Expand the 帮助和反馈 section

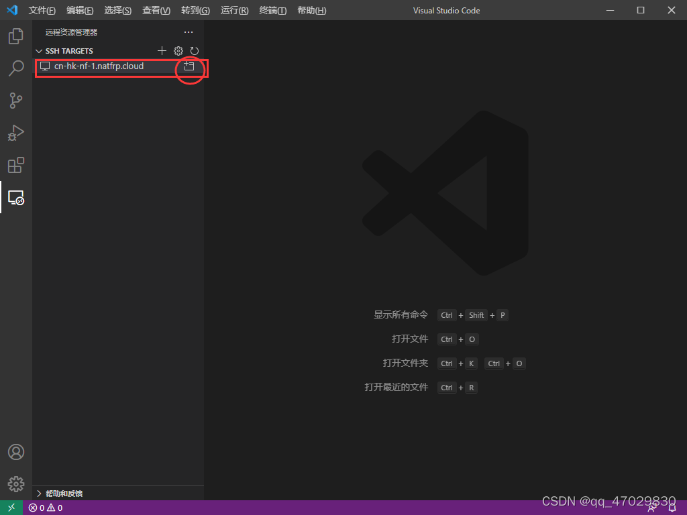click(x=38, y=494)
